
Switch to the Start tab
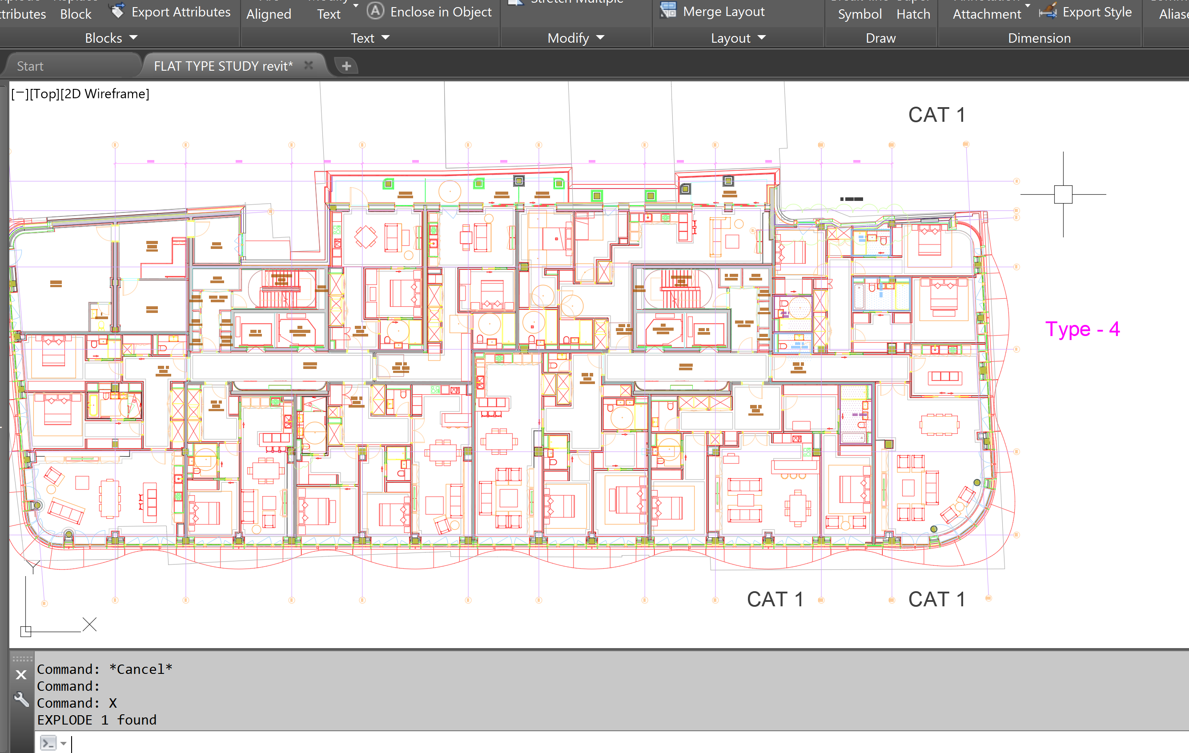[30, 66]
